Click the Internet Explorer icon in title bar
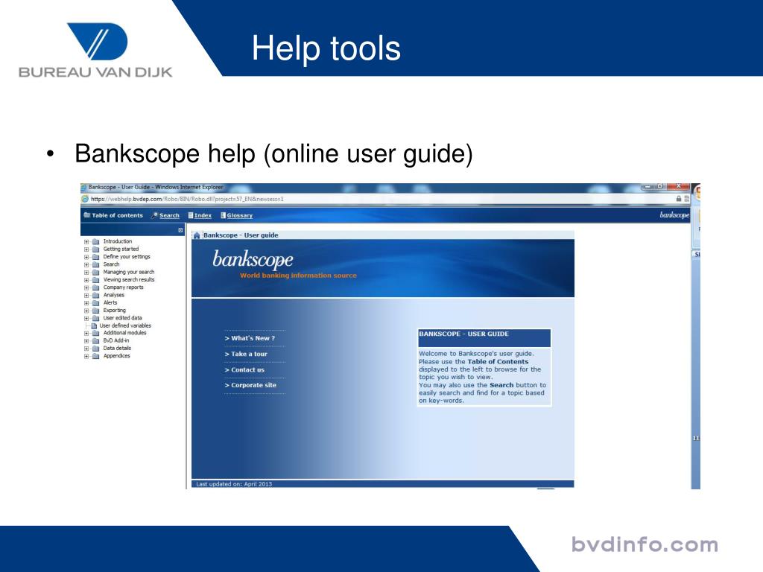Screen dimensions: 763x572 [83, 187]
